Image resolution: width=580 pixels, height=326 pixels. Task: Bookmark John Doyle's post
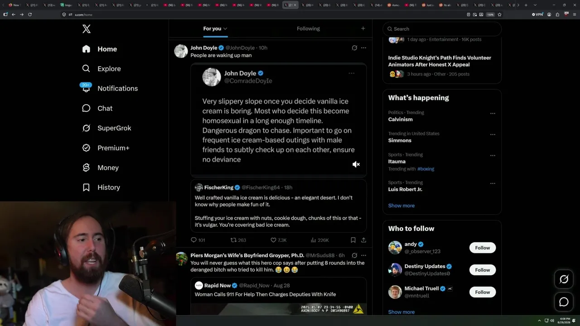[353, 240]
